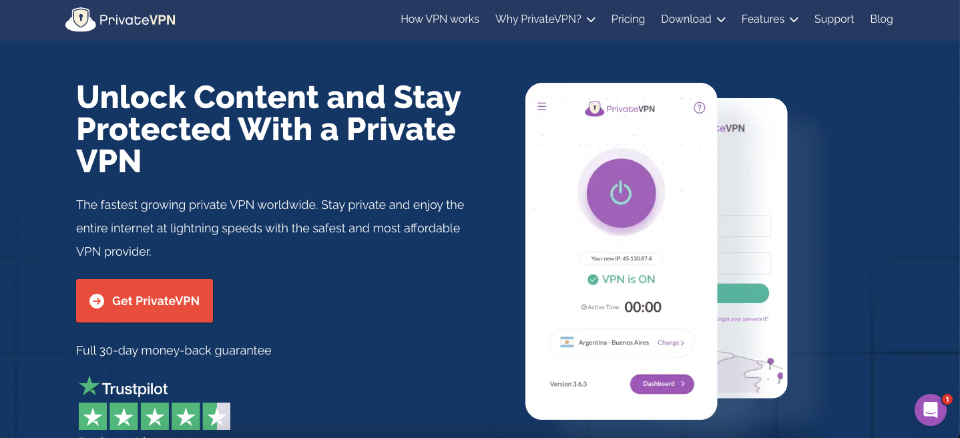
Task: Click the green VPN is ON checkmark
Action: point(592,280)
